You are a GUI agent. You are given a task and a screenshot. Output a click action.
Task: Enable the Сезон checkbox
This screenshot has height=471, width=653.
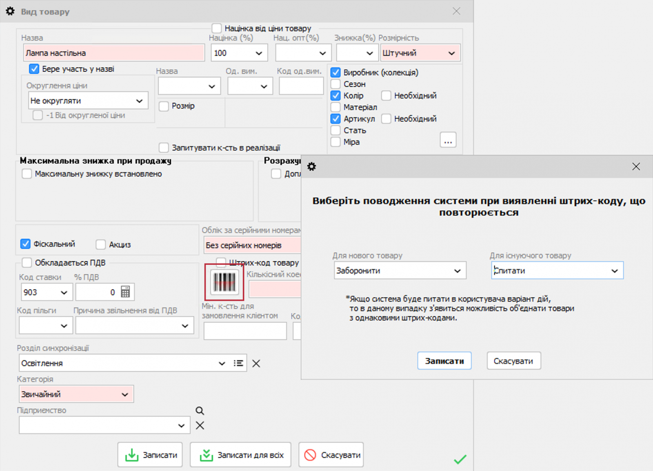(335, 84)
